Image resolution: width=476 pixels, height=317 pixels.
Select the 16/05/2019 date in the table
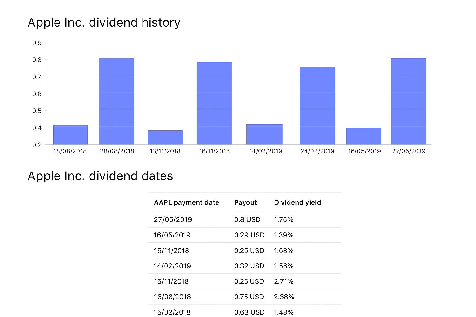[172, 235]
